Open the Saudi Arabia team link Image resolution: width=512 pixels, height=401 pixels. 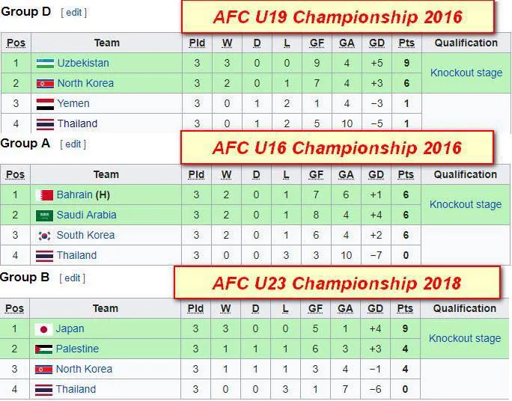click(87, 215)
